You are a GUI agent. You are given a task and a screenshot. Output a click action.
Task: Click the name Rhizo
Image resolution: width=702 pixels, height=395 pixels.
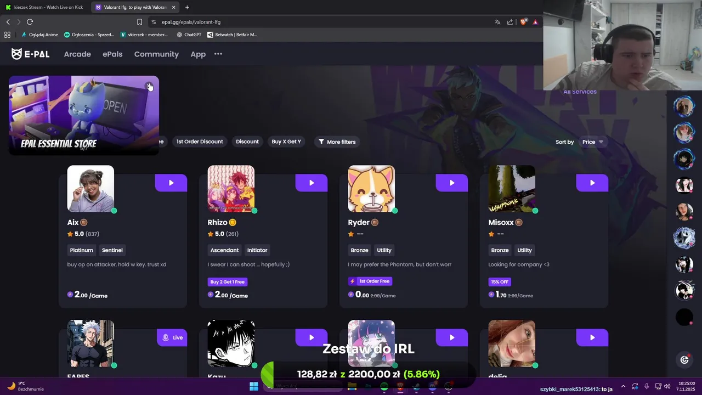coord(217,222)
